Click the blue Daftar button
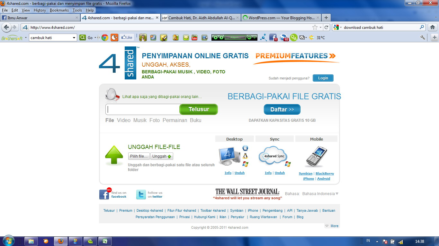Screen dimensions: 439x246 coord(282,109)
